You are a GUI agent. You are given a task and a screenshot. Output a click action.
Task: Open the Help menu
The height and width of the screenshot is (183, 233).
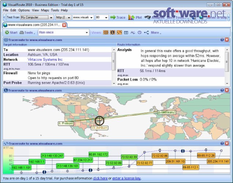point(64,10)
